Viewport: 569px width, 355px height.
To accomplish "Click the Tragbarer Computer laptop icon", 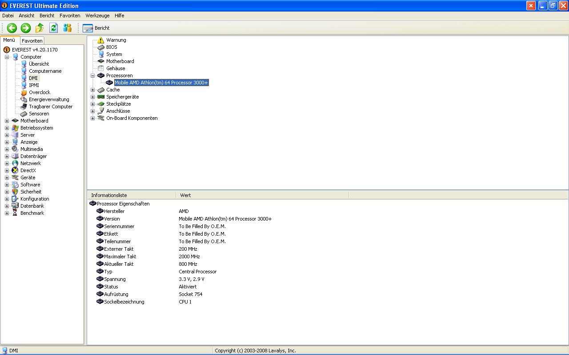I will click(24, 106).
